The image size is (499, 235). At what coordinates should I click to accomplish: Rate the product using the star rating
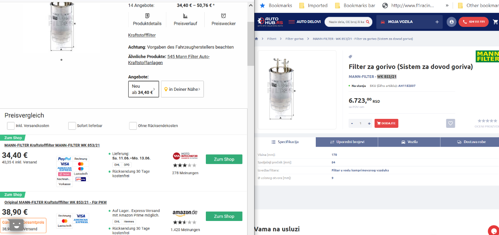coord(487,121)
